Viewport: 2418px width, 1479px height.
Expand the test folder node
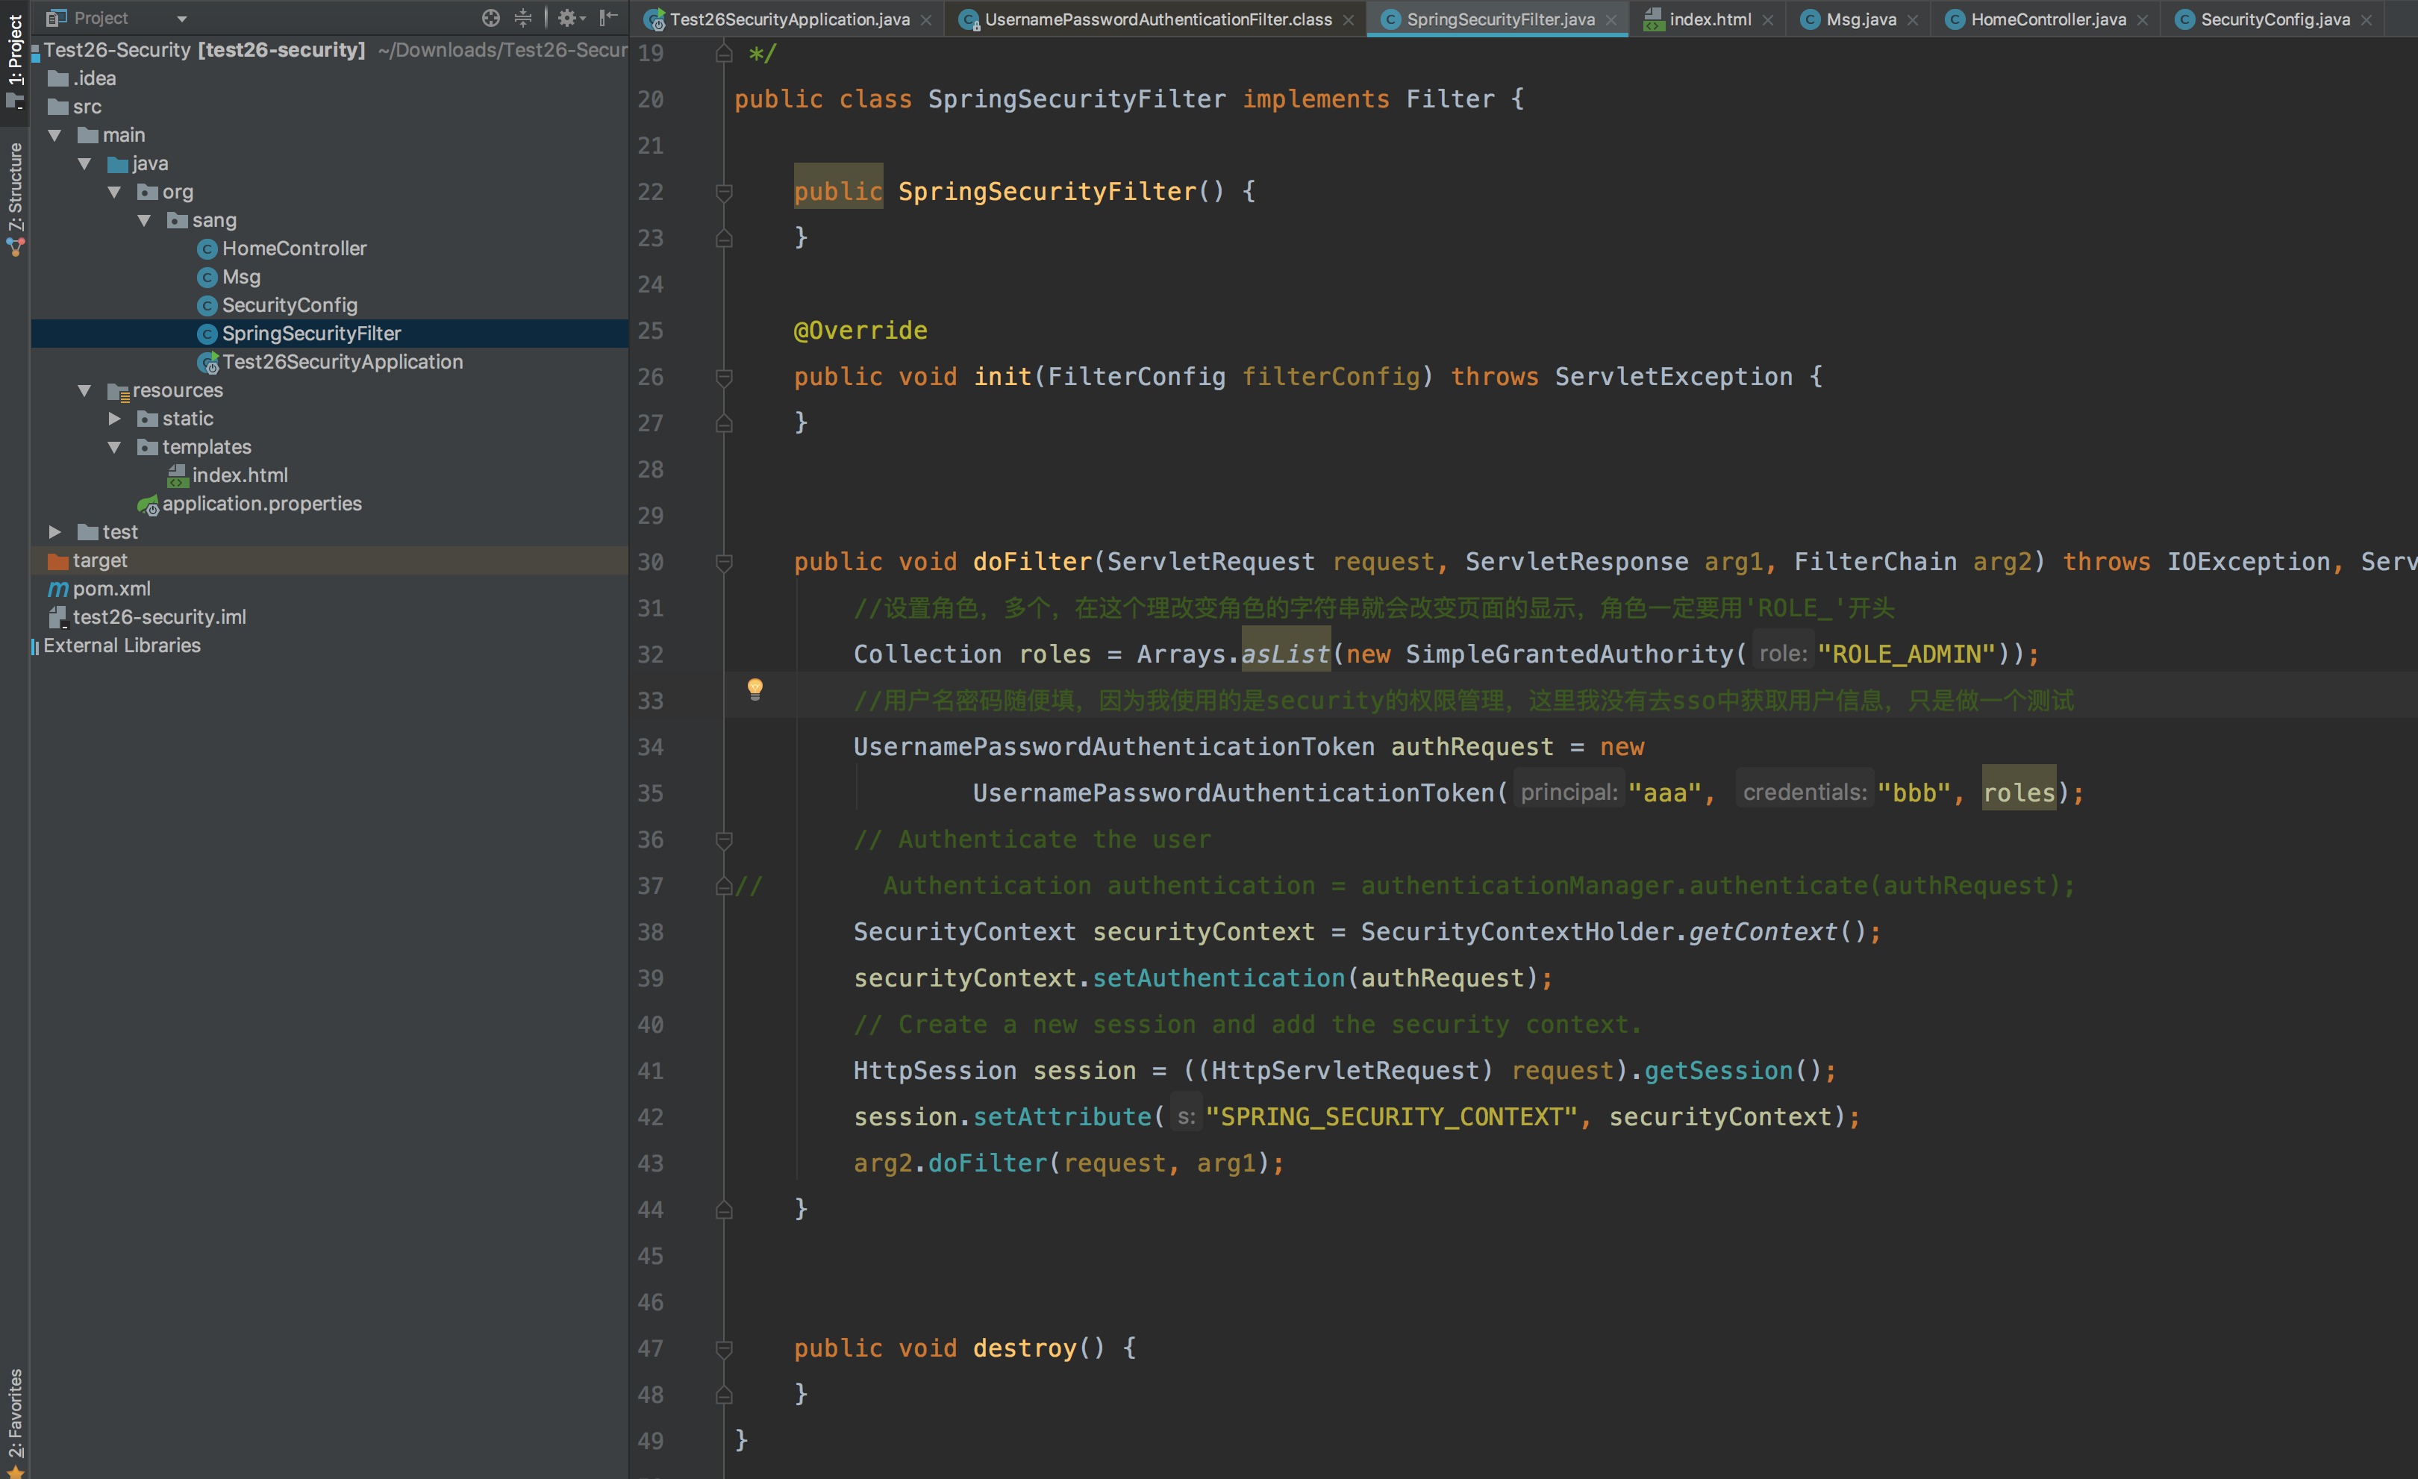55,532
